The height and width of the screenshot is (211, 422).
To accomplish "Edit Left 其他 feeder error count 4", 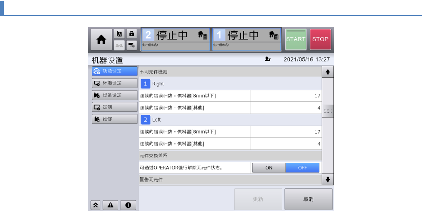I will pos(286,144).
